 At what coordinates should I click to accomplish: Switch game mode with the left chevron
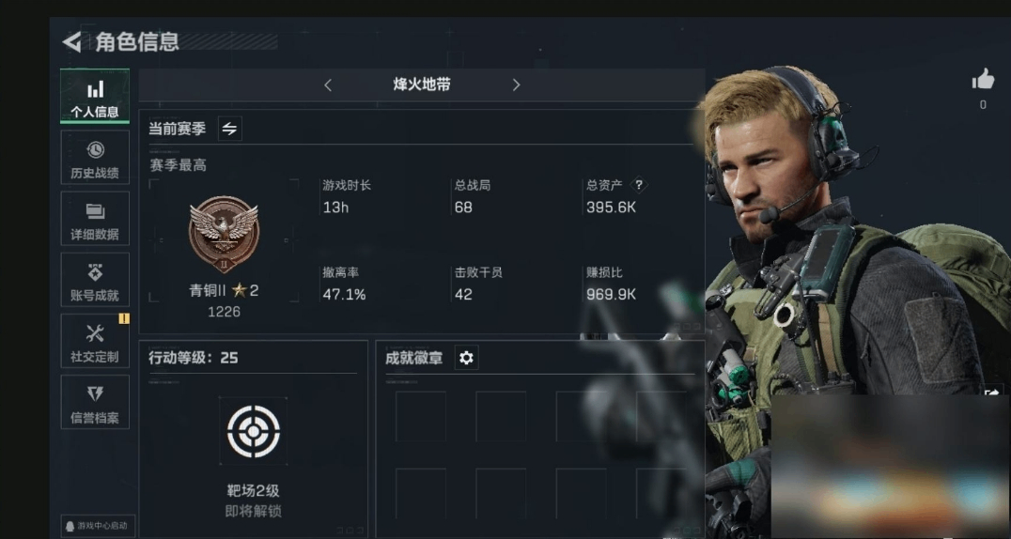pos(328,85)
